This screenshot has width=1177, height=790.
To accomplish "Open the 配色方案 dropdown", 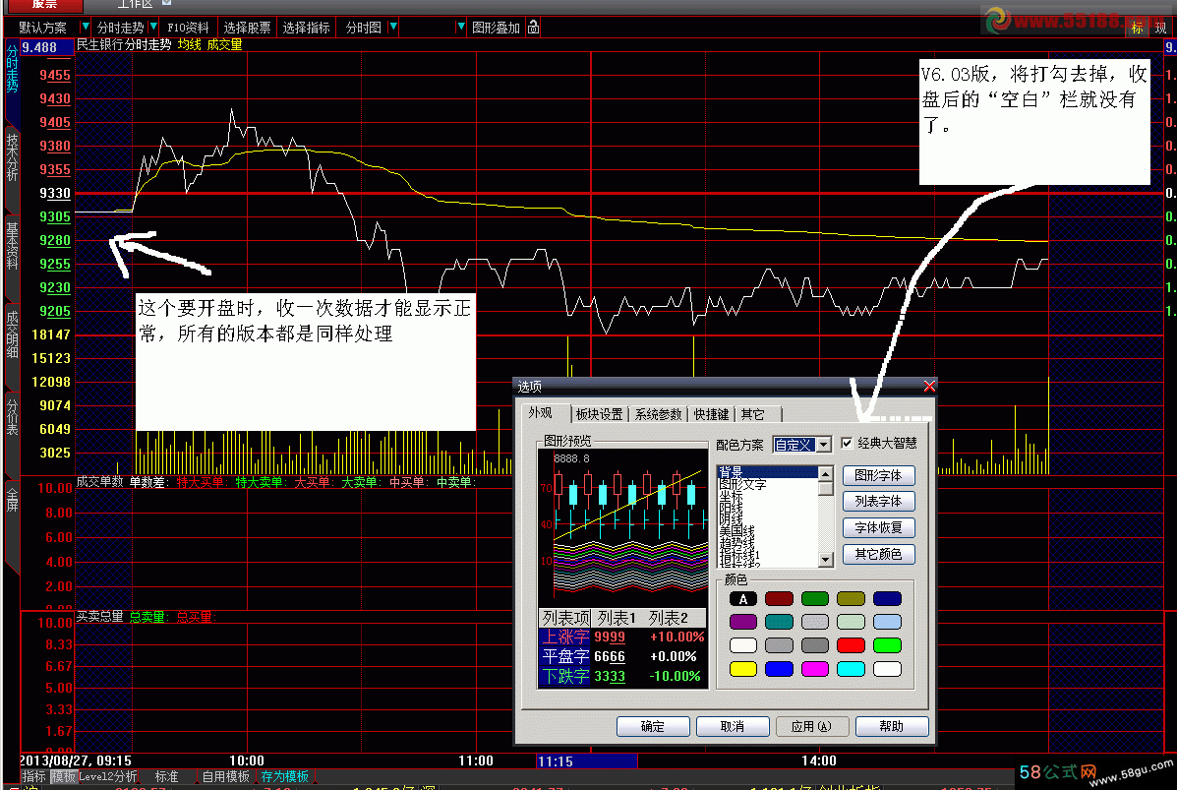I will pos(824,445).
